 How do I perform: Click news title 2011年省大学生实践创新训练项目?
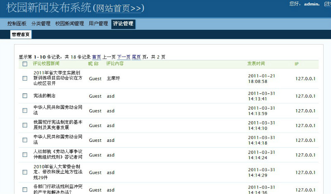click(58, 78)
